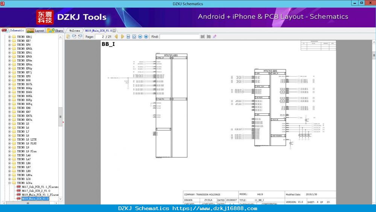Viewport: 376px width, 212px height.
Task: Click the tree horizontal scrollbar right arrow
Action: [x=56, y=203]
